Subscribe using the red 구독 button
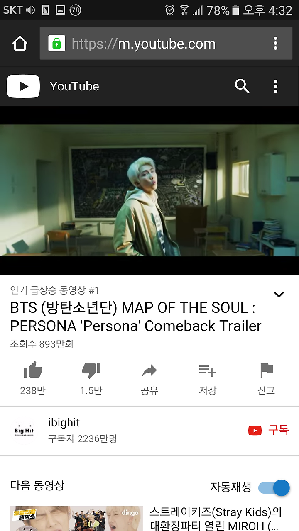Screen dimensions: 299x531 (268, 430)
